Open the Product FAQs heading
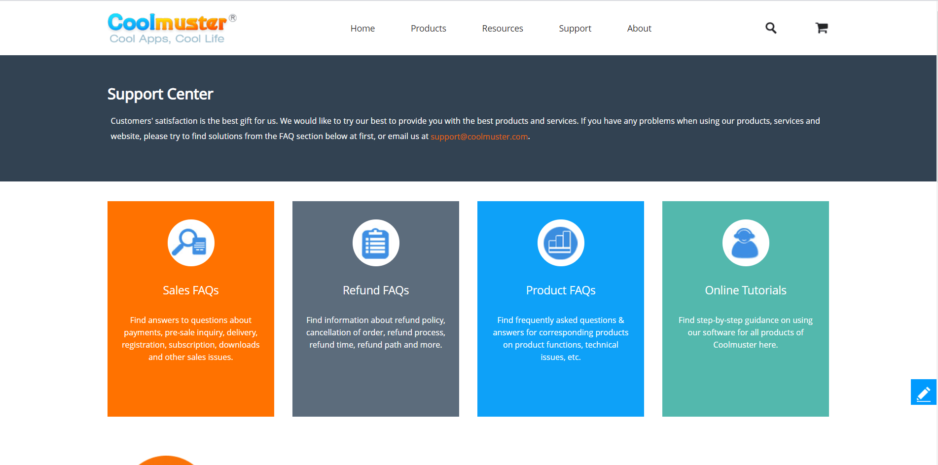This screenshot has height=465, width=938. tap(561, 290)
